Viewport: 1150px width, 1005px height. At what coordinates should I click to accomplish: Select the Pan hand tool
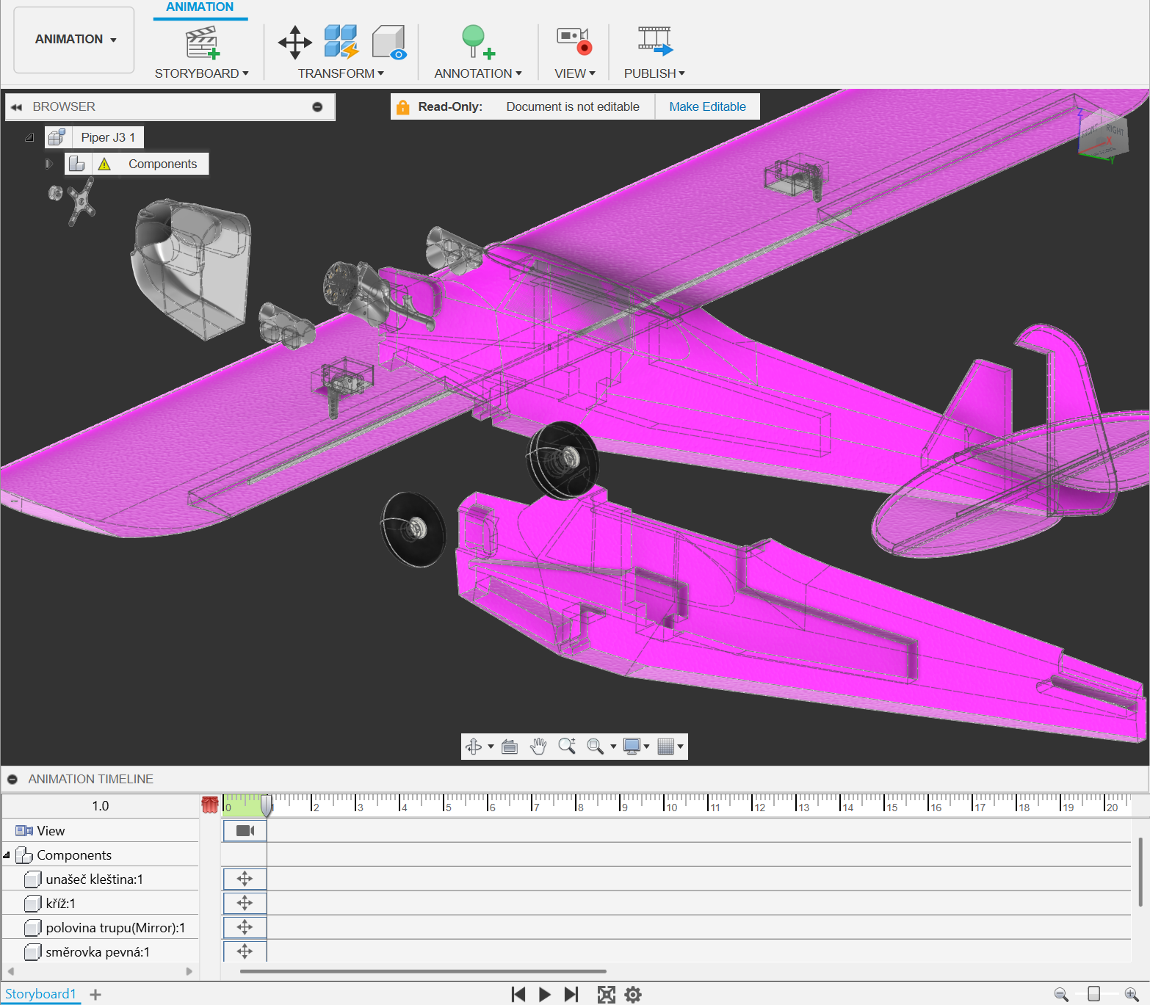[538, 747]
